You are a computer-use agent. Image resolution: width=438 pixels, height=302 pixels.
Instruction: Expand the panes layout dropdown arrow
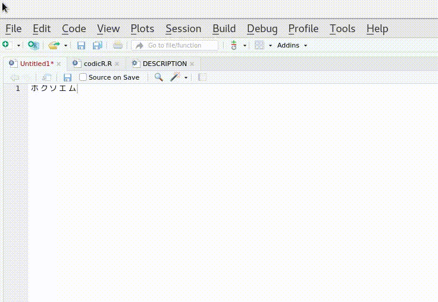(270, 45)
